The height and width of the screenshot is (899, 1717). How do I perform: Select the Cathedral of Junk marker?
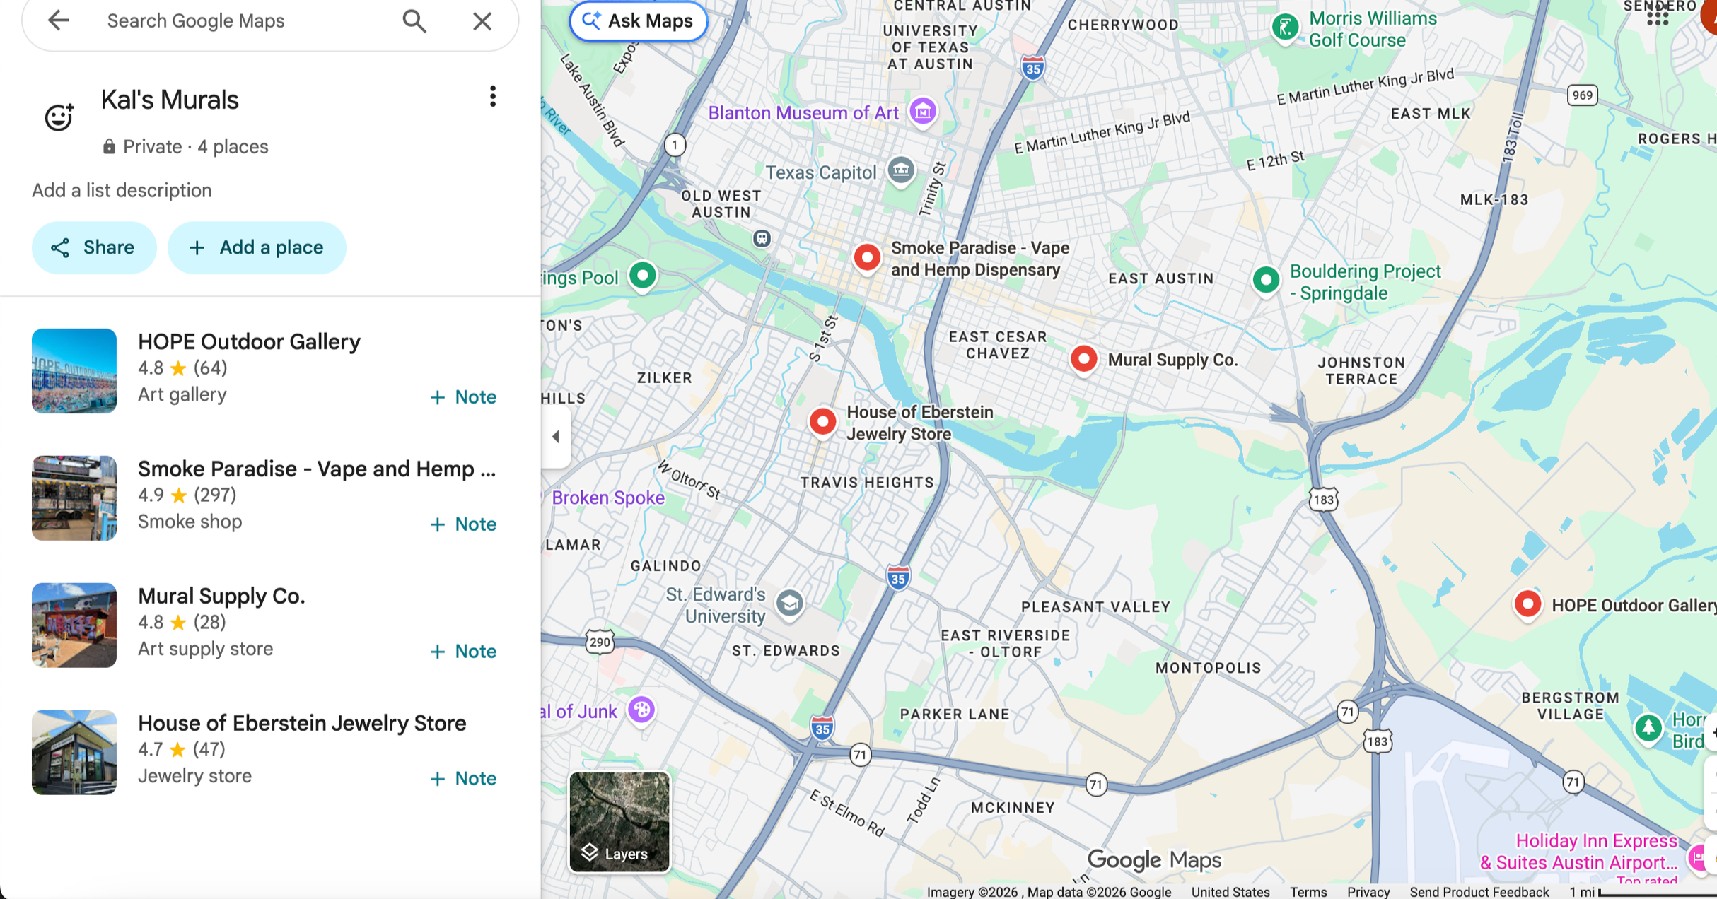(642, 710)
